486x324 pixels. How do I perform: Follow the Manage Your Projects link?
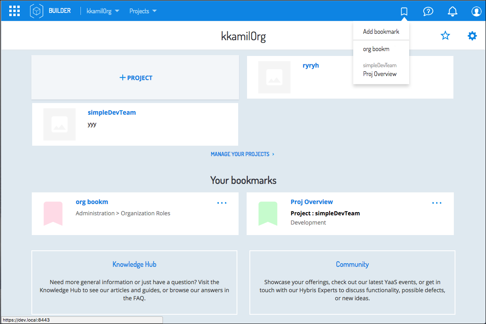coord(242,154)
